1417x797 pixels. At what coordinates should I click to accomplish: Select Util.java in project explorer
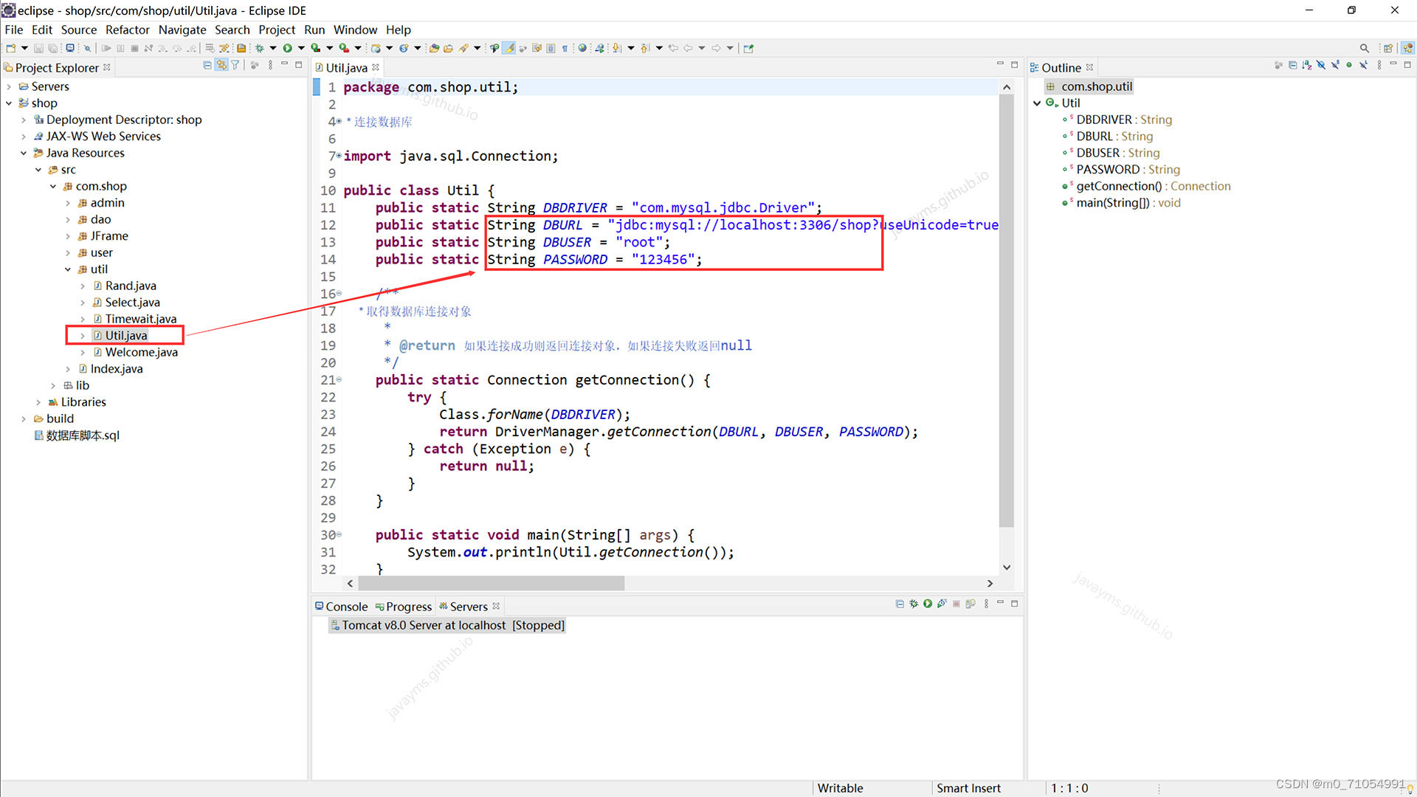[x=126, y=335]
